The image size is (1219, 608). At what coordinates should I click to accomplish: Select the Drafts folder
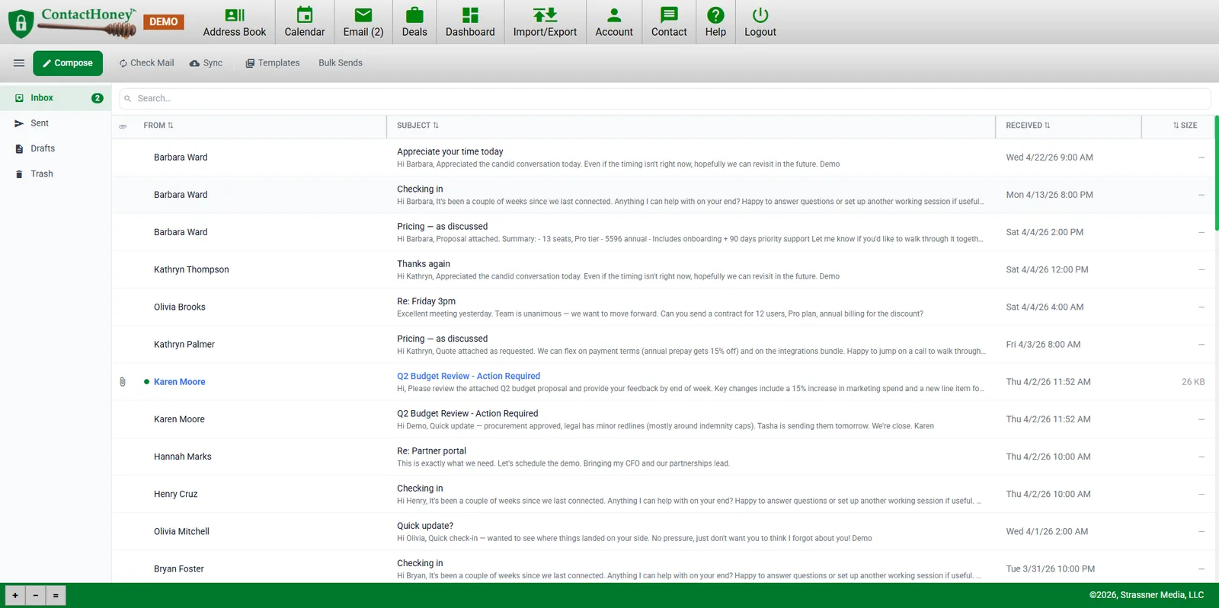[56, 148]
